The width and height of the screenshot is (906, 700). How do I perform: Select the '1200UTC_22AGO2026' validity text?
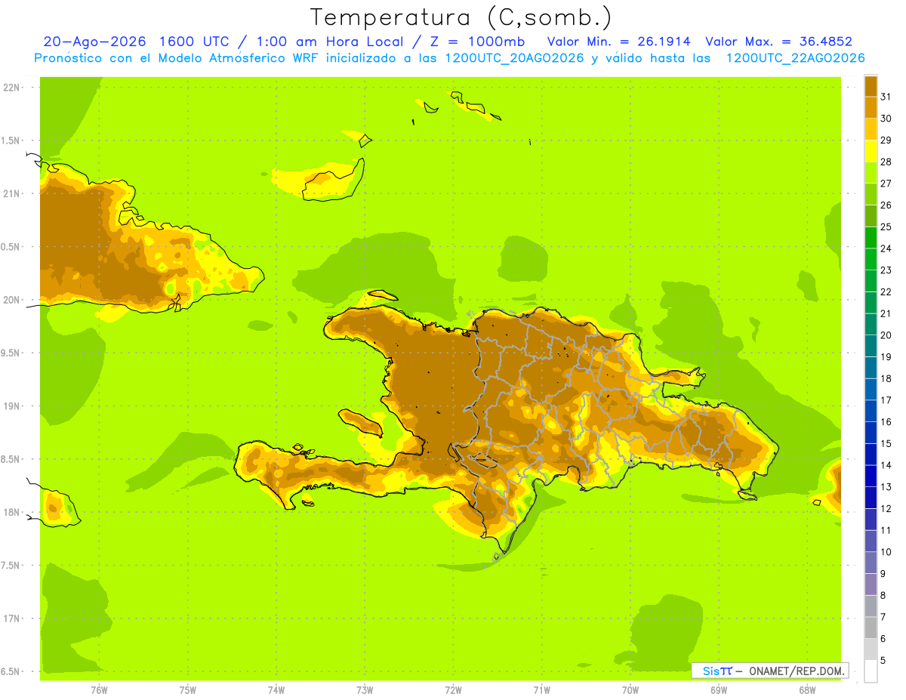(795, 58)
